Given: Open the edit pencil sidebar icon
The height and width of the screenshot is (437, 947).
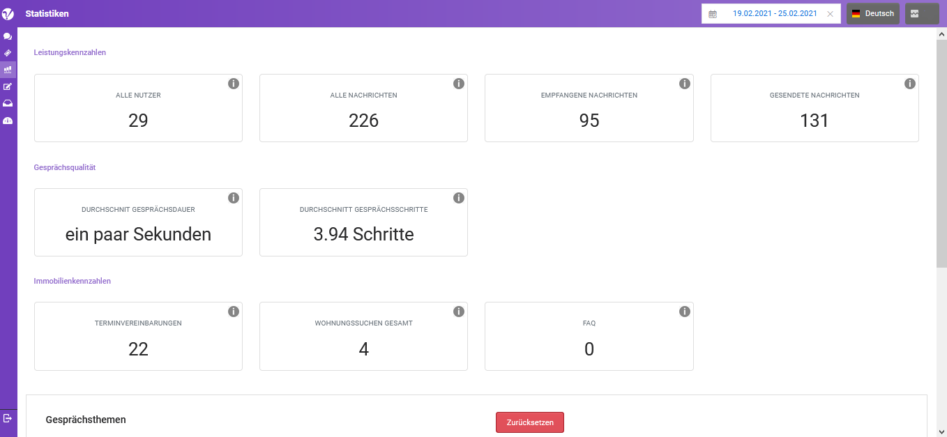Looking at the screenshot, I should tap(8, 86).
